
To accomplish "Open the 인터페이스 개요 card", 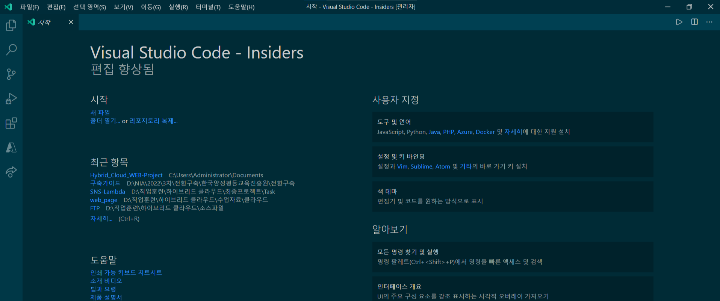I will [x=513, y=289].
